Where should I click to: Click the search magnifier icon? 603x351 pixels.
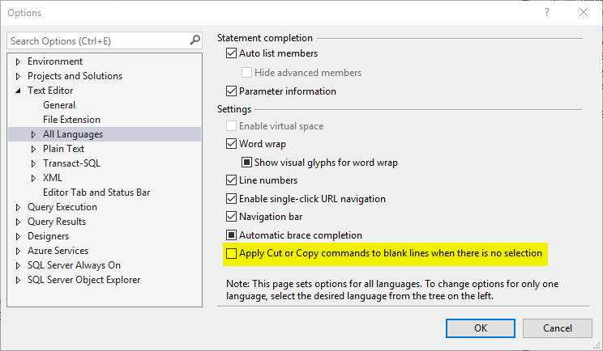tap(195, 40)
